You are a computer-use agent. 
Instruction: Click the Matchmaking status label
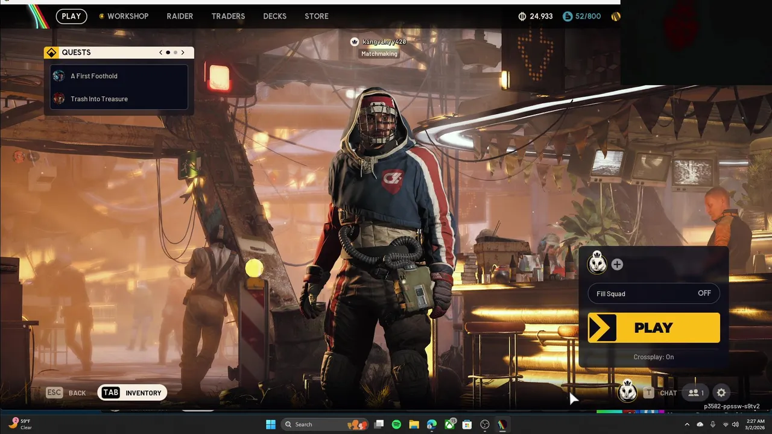pos(379,54)
